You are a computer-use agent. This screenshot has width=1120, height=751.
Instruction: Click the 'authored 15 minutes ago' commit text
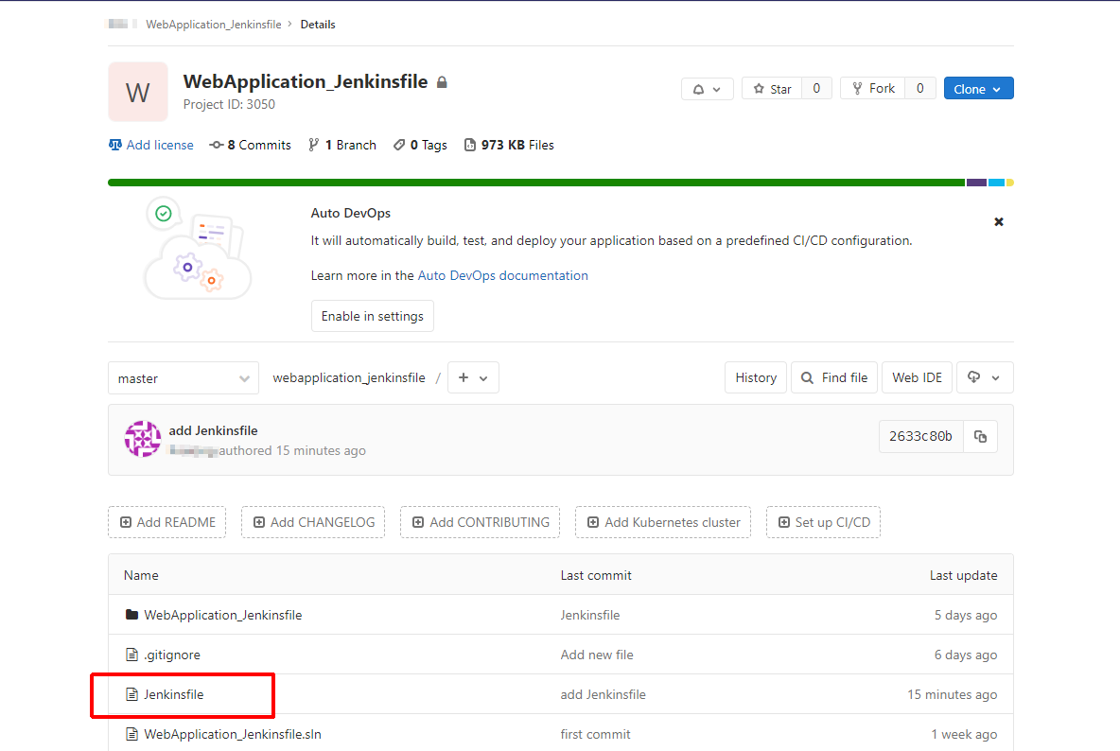[x=292, y=450]
